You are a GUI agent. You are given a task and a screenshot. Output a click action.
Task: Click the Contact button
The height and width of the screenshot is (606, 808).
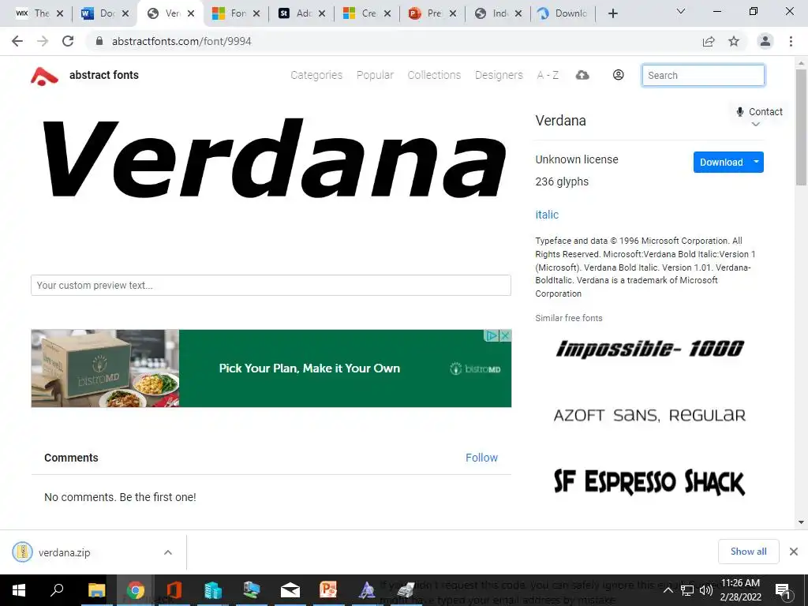(760, 112)
